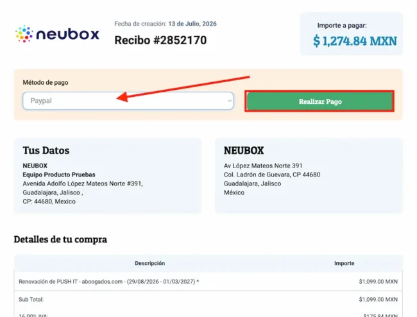Click the México country line
Screen dimensions: 417x317
pyautogui.click(x=234, y=193)
